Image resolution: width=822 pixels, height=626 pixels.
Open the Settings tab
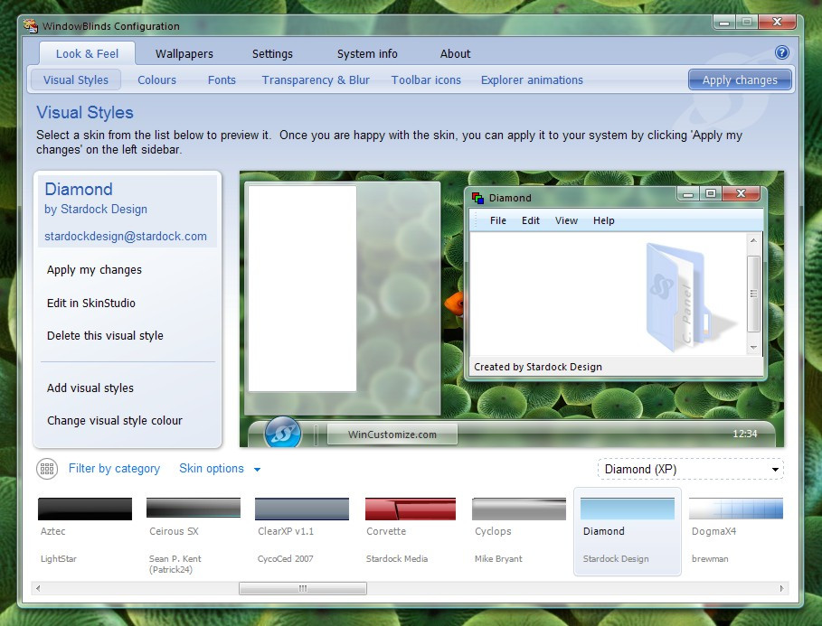click(x=272, y=53)
